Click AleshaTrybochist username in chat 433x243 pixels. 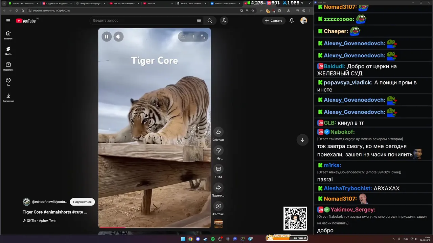pos(347,188)
